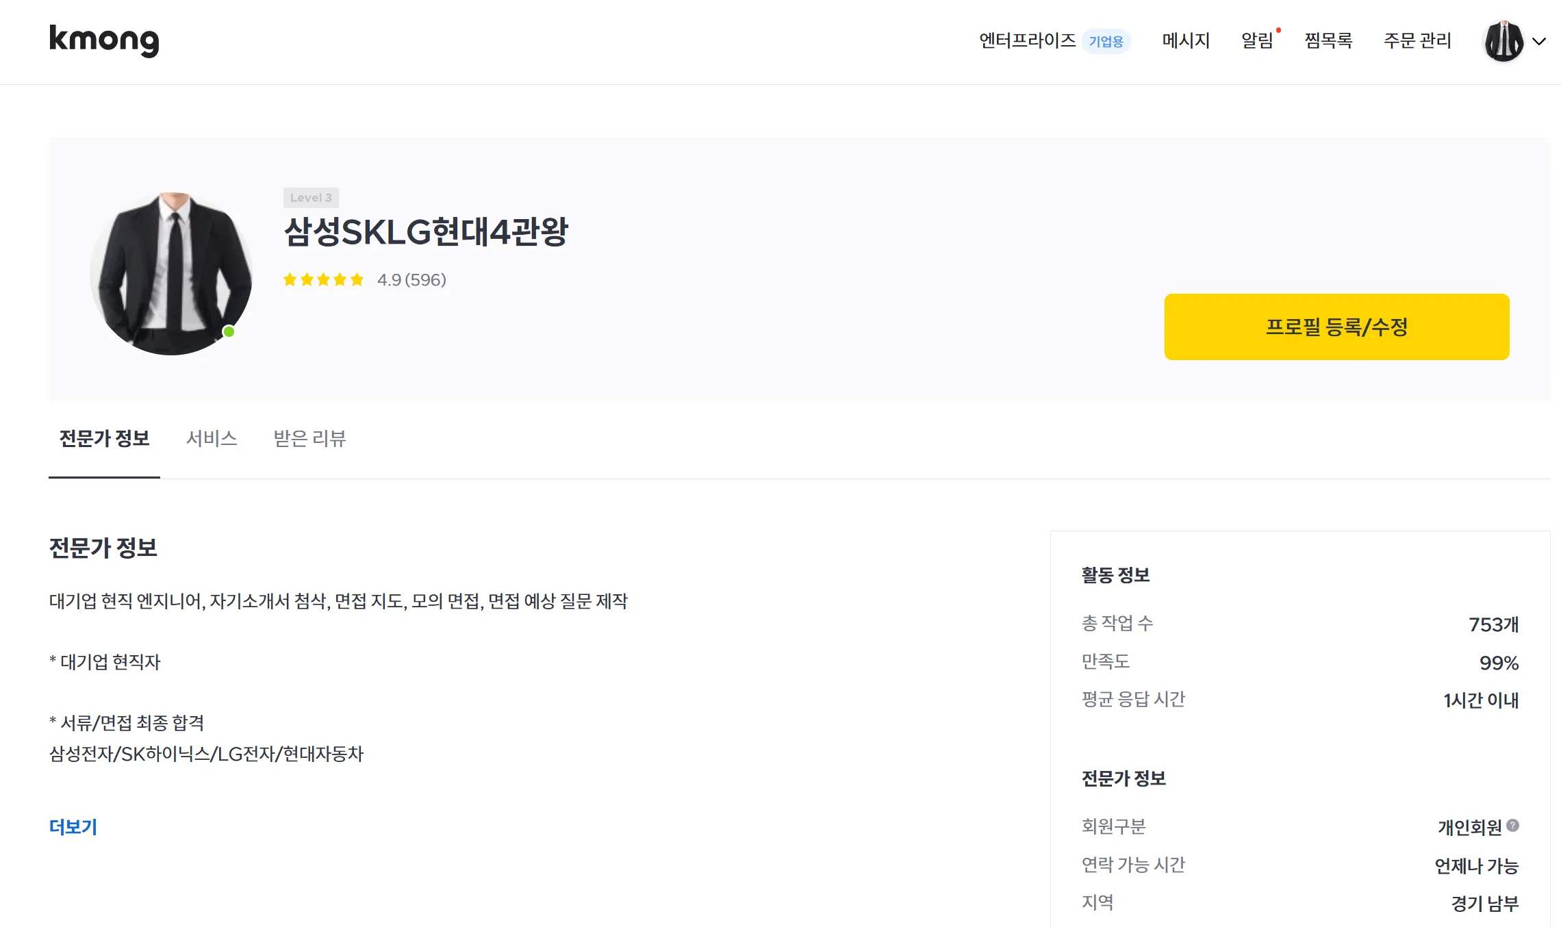Click the Kmong logo
1561x927 pixels.
[x=104, y=41]
